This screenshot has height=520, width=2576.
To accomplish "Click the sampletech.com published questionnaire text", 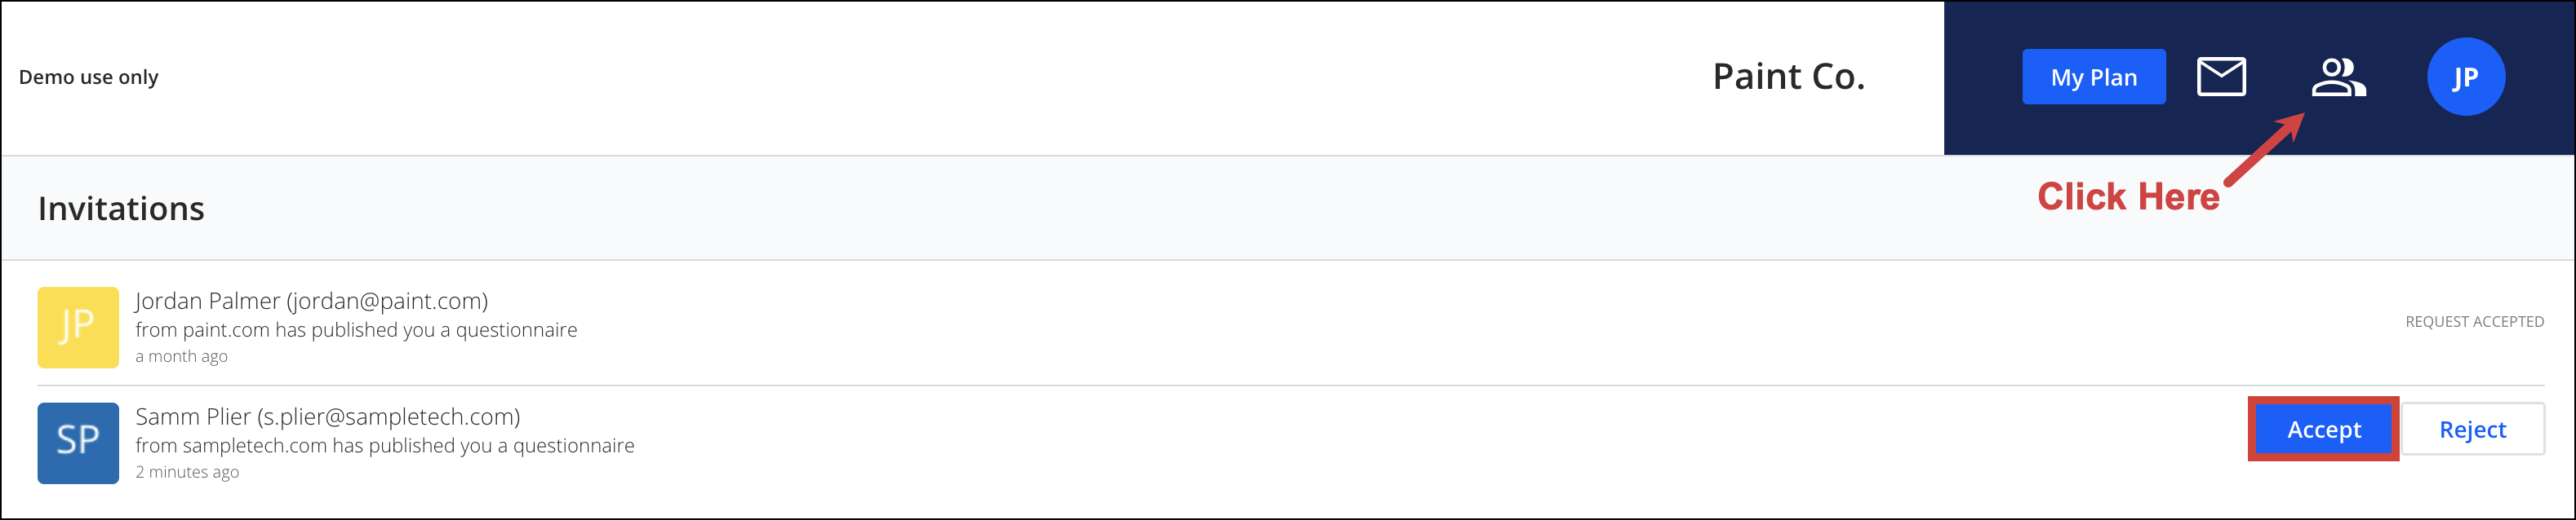I will (385, 445).
